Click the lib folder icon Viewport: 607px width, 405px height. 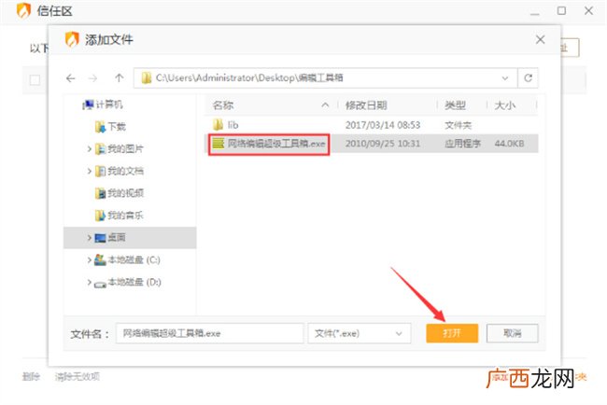[x=218, y=124]
